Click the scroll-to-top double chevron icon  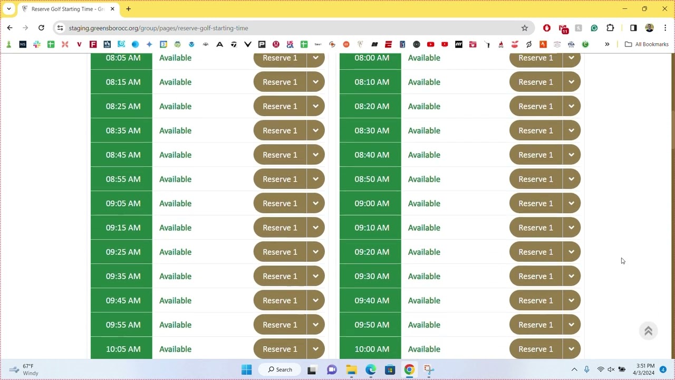point(648,331)
